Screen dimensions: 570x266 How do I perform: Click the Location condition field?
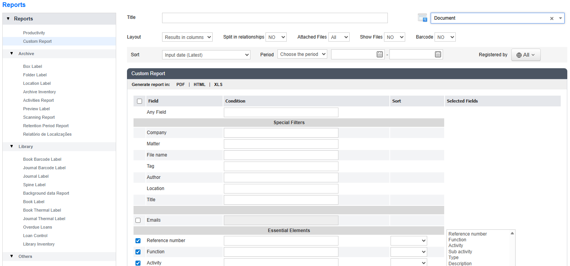coord(281,189)
